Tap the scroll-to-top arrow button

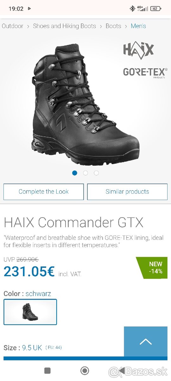(x=146, y=342)
